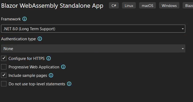Screen dimensions: 193x102
Task: Show info for Do not use top-level statements
Action: 69,84
